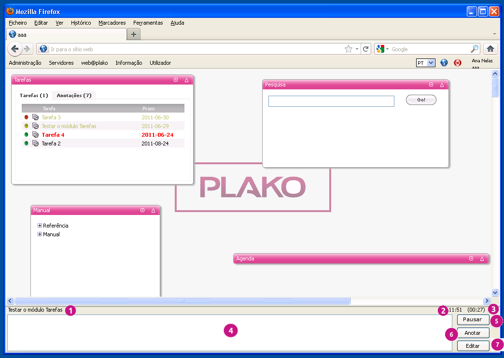Switch to the Anotações (7) tab

coord(74,95)
